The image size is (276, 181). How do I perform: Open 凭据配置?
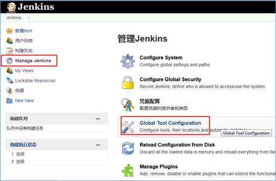pos(149,101)
